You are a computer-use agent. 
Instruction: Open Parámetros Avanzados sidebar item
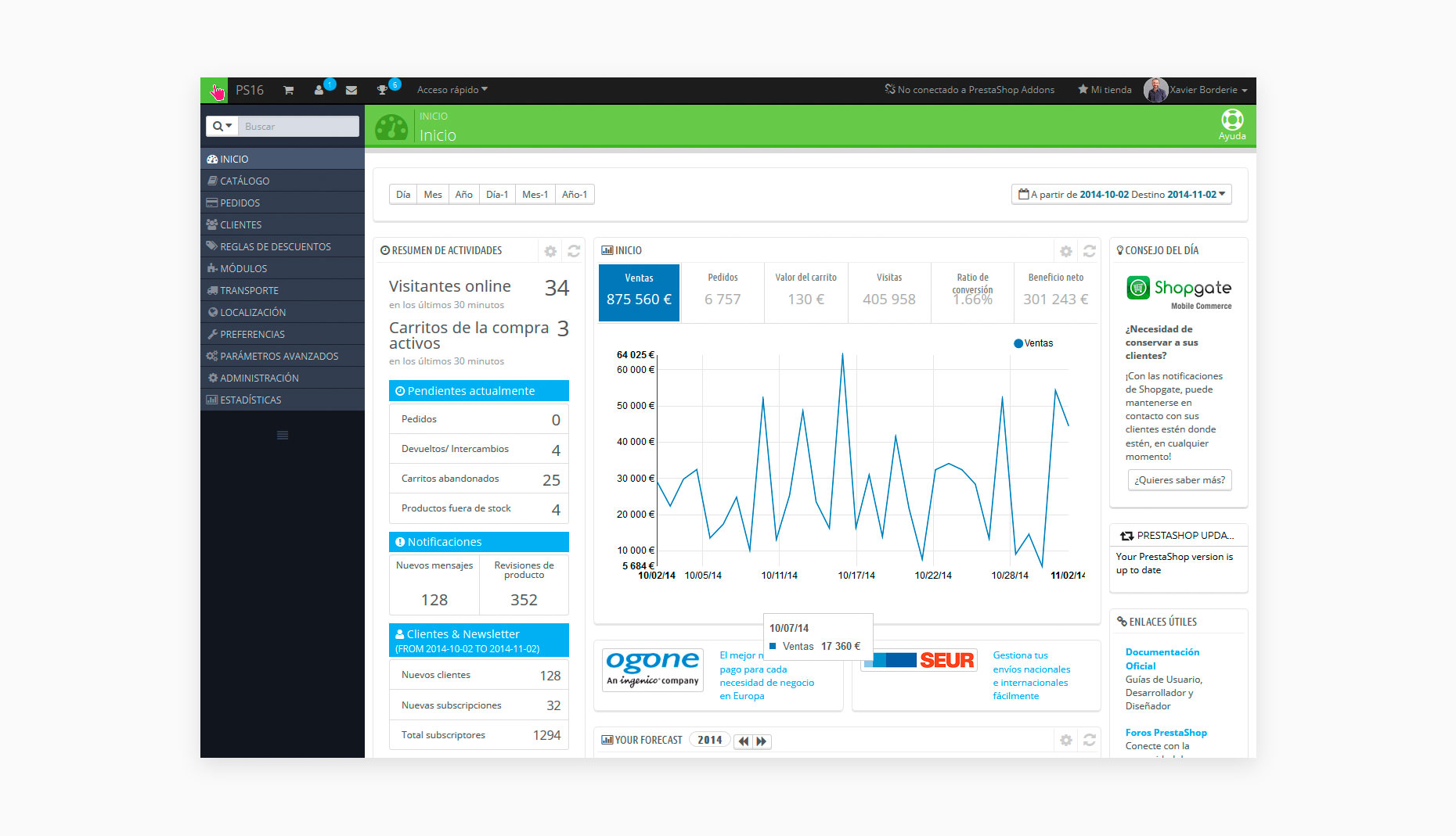pyautogui.click(x=283, y=356)
